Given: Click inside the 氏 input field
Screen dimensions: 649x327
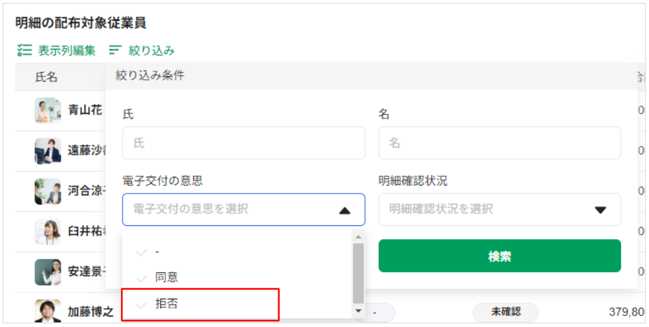Looking at the screenshot, I should click(x=244, y=143).
